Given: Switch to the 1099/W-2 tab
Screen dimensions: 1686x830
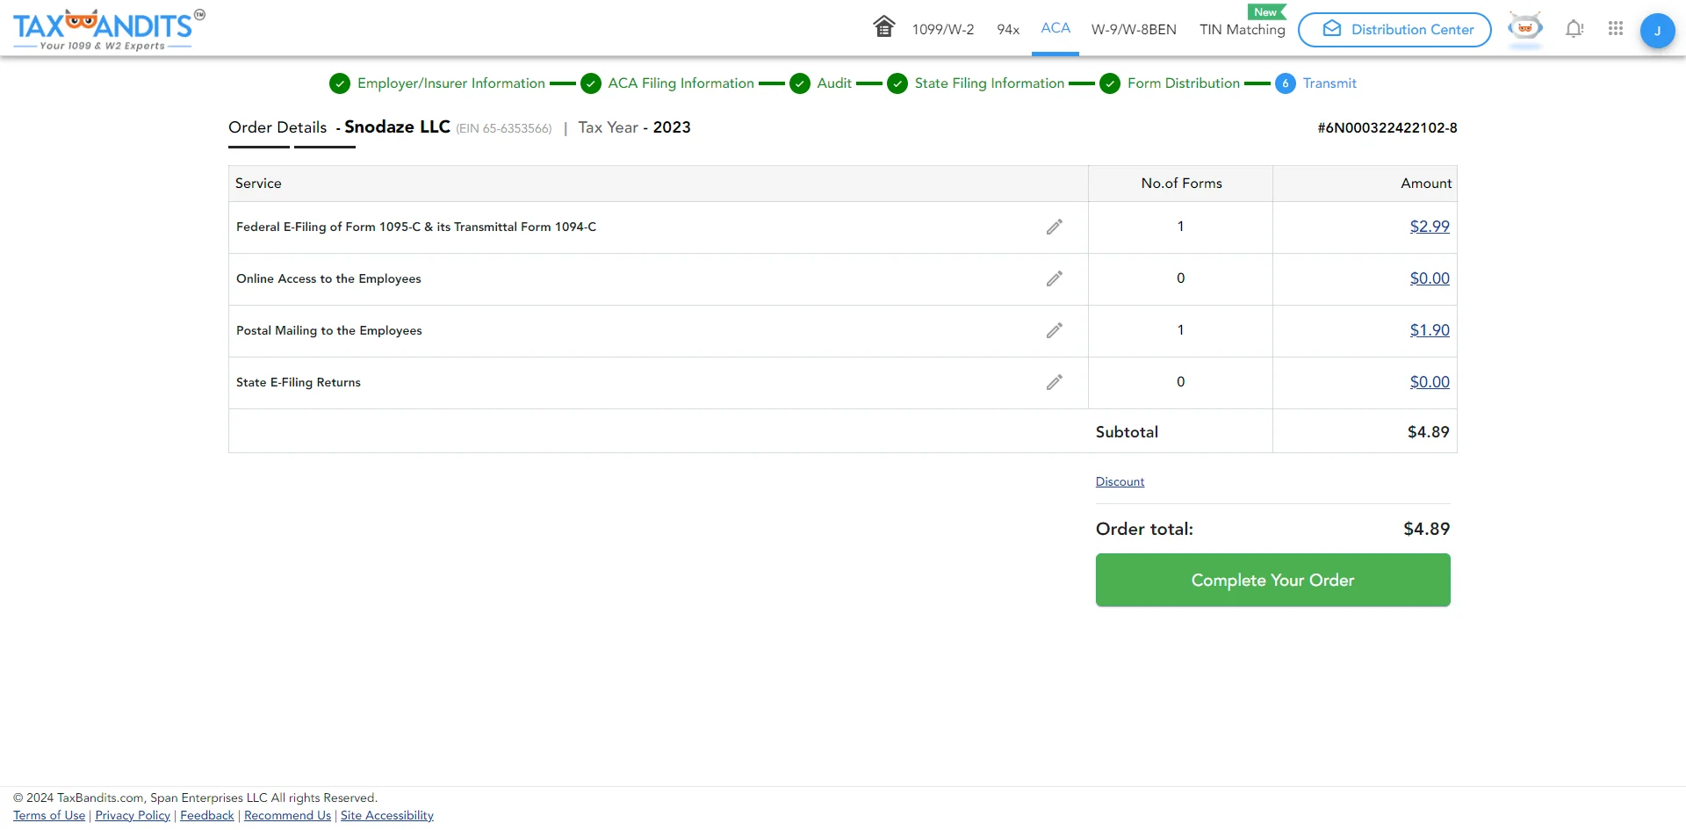Looking at the screenshot, I should 942,29.
